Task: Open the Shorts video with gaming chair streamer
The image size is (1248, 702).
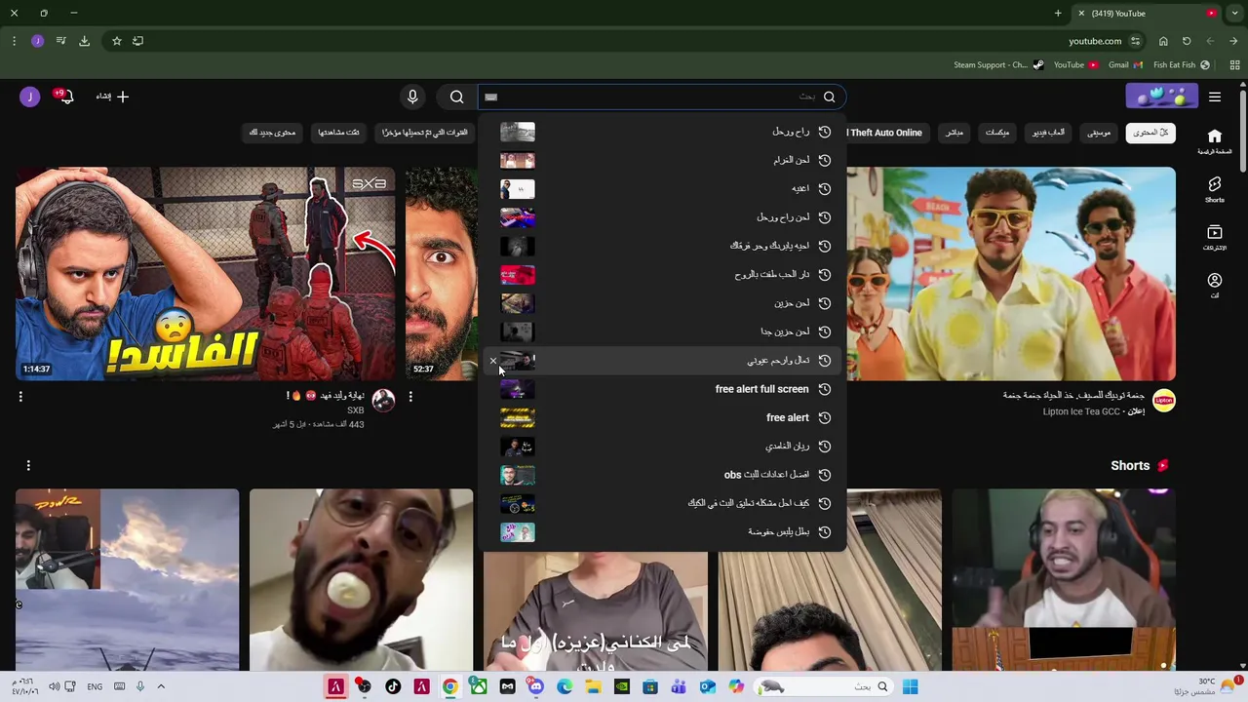Action: point(1064,580)
